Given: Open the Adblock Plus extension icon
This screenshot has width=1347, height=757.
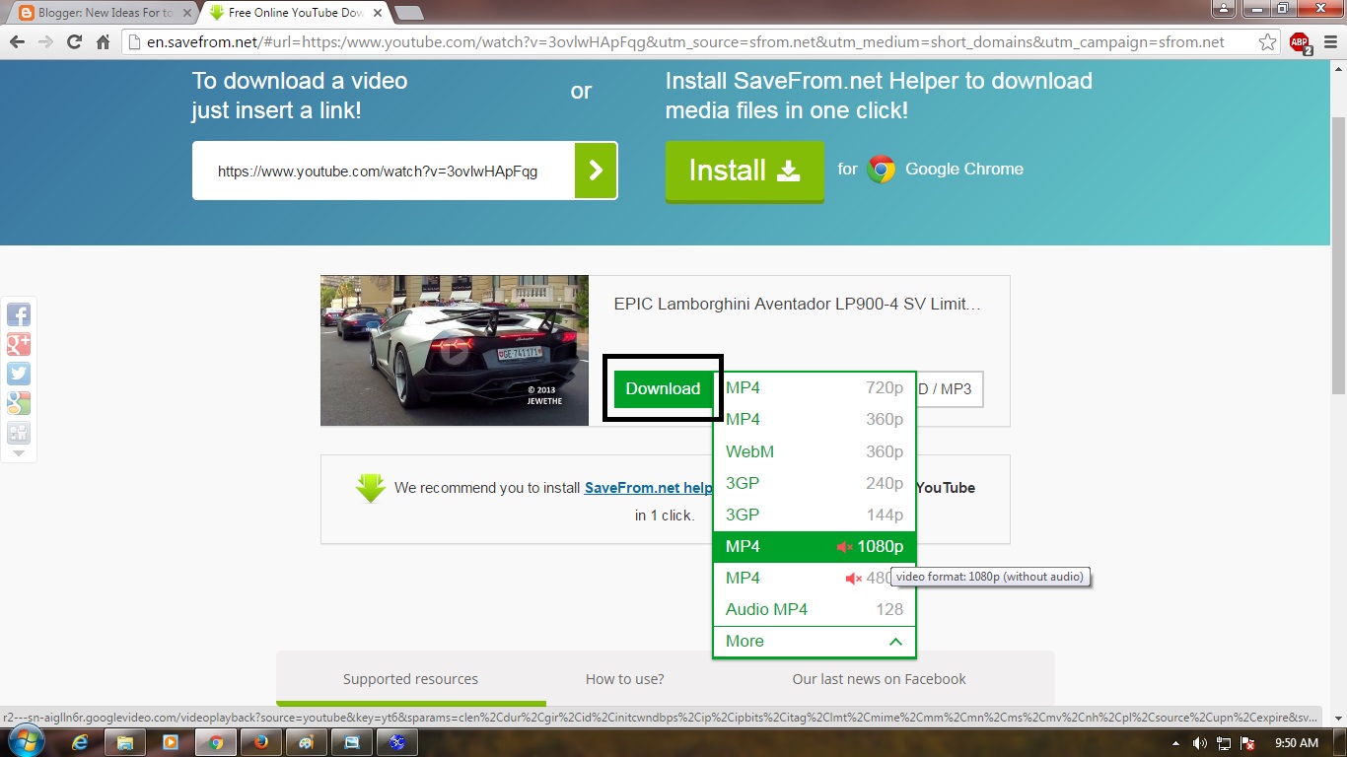Looking at the screenshot, I should coord(1301,42).
